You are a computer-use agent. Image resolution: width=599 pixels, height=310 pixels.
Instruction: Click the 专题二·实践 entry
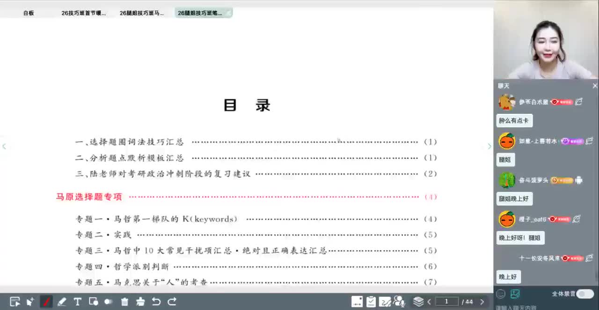[256, 235]
